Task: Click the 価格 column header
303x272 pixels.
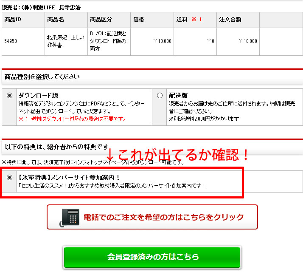Action: (139, 20)
